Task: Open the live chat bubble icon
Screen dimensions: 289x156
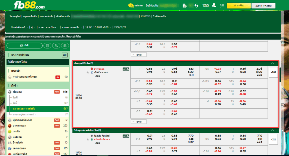Action: pos(131,6)
